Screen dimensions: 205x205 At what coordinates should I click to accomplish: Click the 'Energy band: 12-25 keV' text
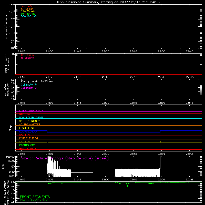click(x=37, y=81)
